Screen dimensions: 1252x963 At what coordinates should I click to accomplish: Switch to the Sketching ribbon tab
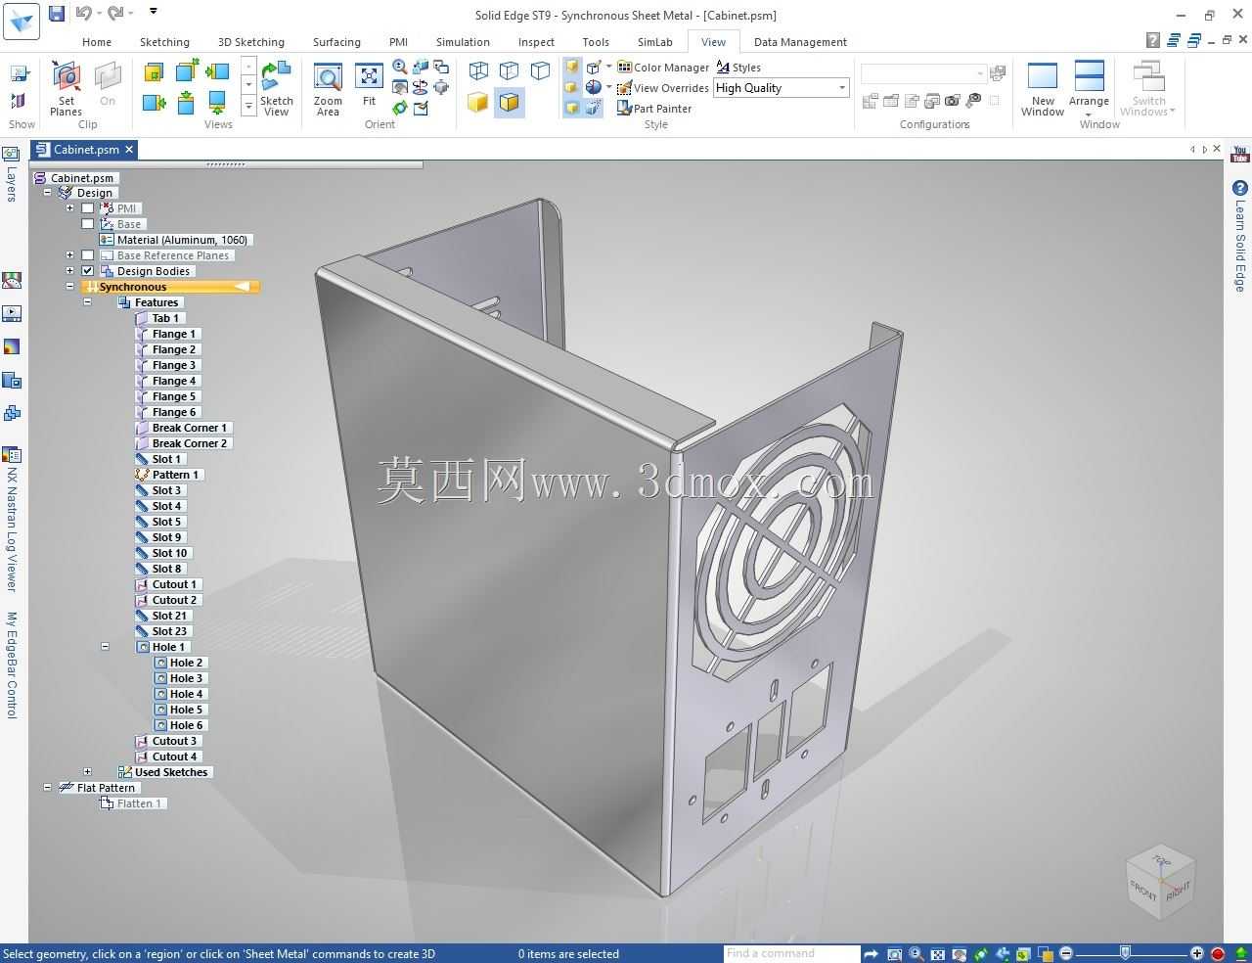coord(164,42)
